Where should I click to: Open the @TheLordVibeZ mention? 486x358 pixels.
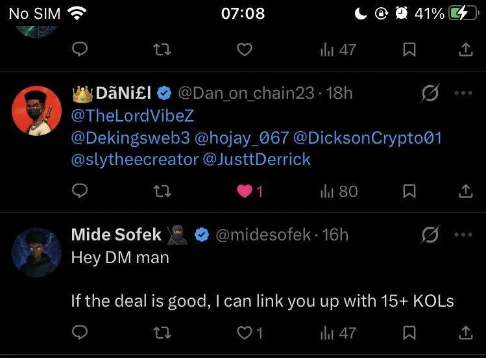coord(132,116)
